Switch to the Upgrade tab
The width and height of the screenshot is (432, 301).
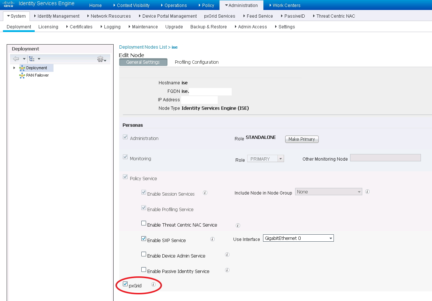(174, 27)
